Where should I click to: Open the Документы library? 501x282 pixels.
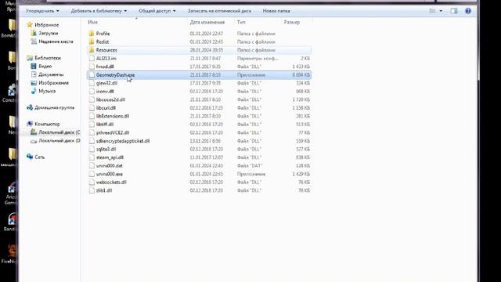pyautogui.click(x=51, y=74)
